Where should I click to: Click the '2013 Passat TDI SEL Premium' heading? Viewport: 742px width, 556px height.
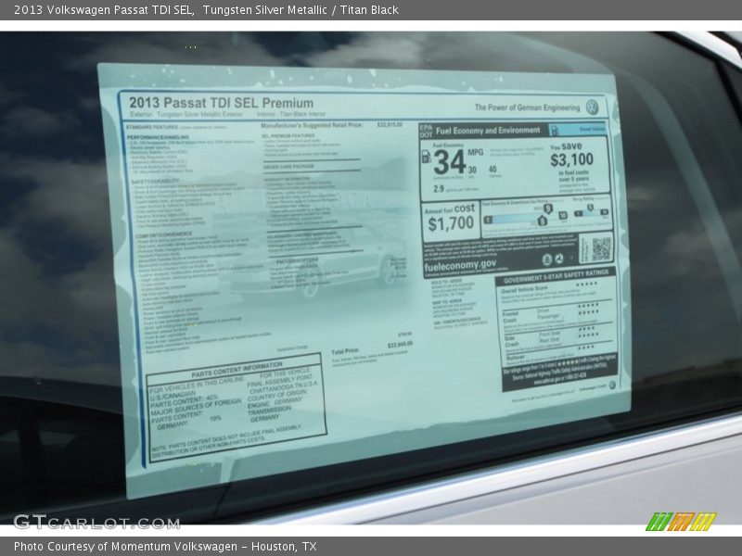[221, 103]
